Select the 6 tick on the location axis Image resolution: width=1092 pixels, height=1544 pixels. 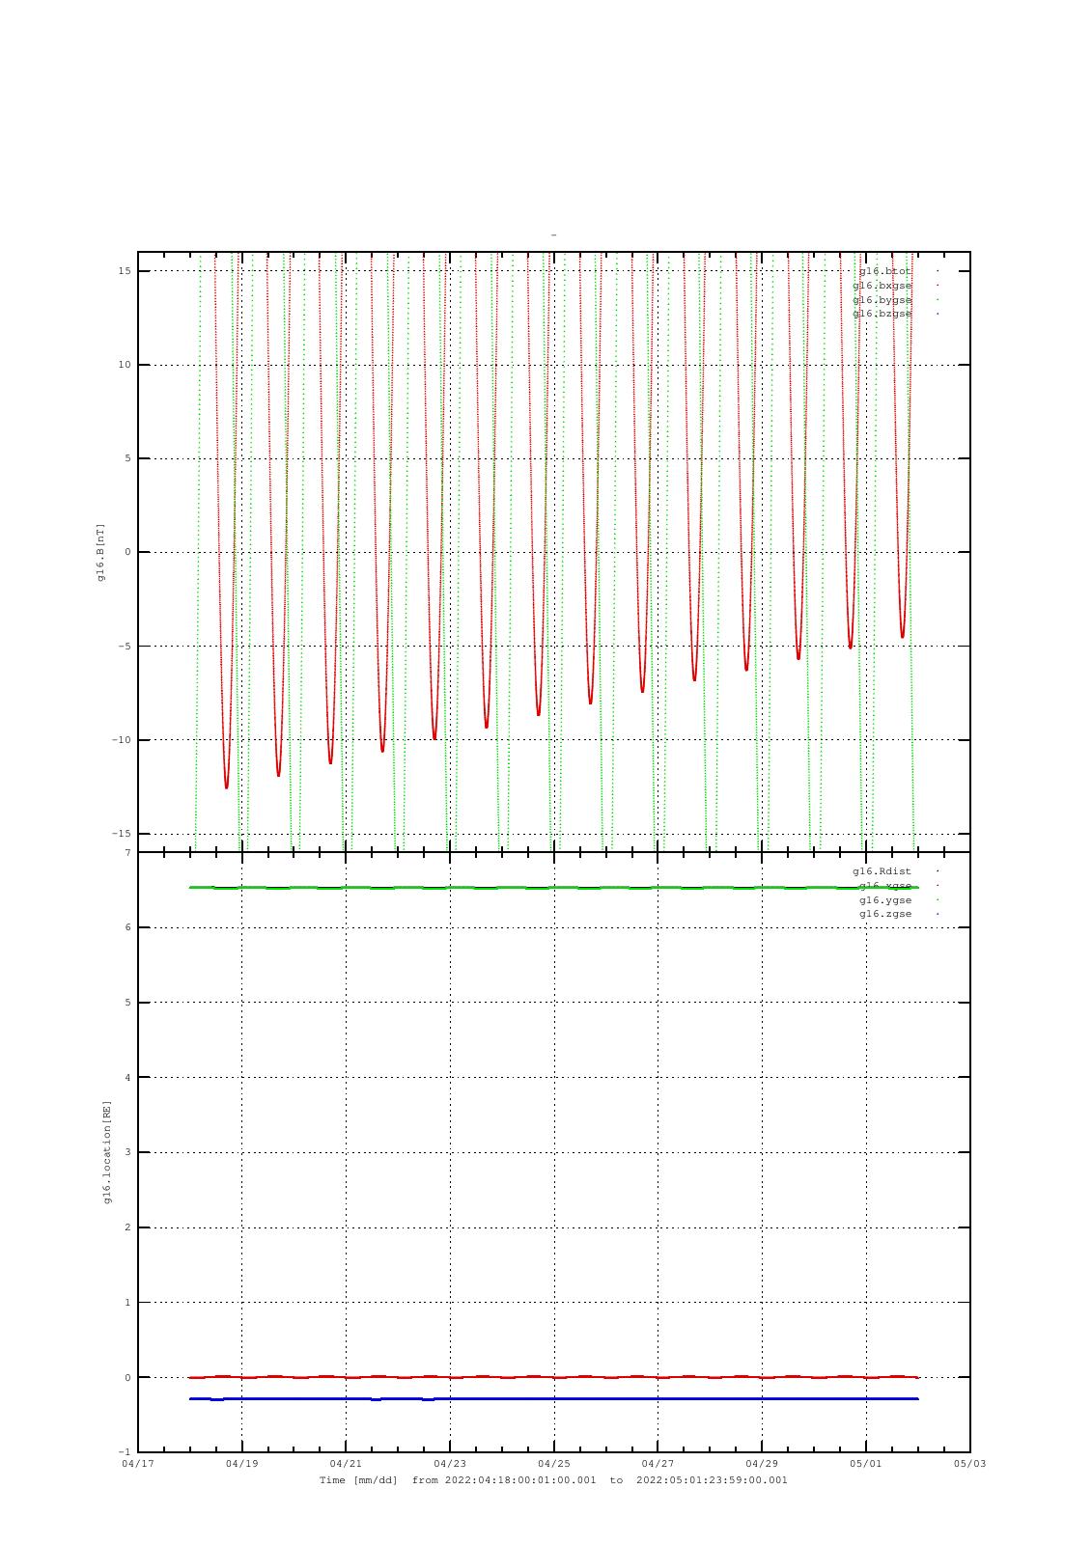(x=127, y=927)
